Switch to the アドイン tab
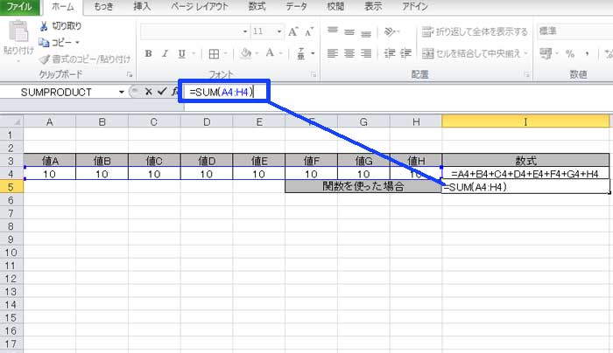 415,7
